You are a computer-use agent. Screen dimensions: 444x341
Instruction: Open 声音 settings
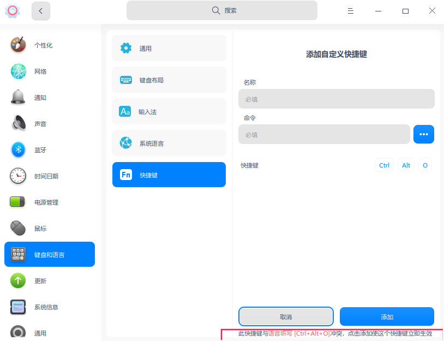pyautogui.click(x=50, y=123)
